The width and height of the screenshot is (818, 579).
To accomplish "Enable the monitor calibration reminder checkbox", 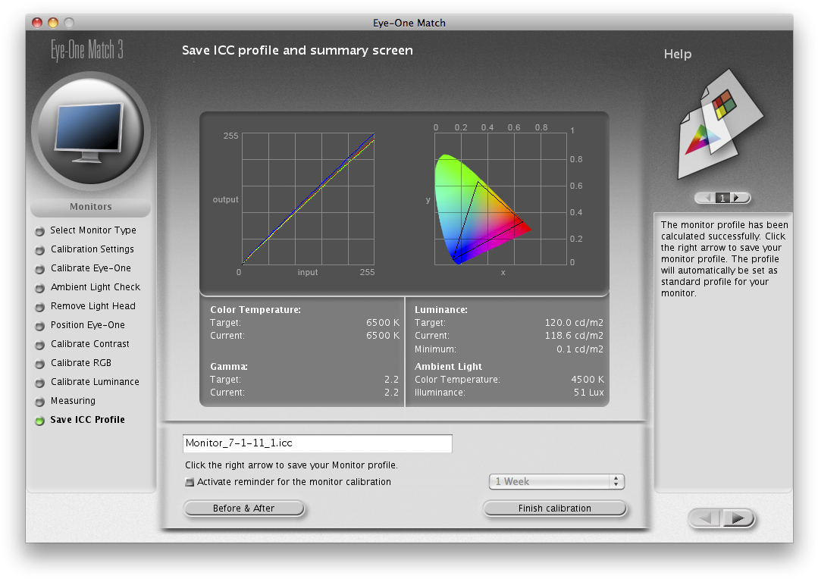I will tap(190, 482).
